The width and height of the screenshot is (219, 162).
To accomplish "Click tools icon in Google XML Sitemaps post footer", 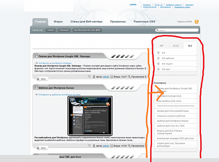I will (89, 77).
